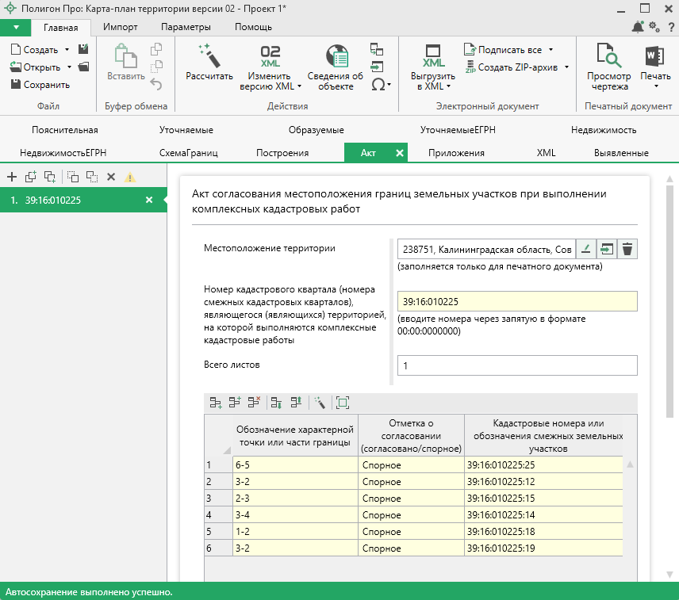Click the Всего листов input field
The image size is (679, 600).
(517, 365)
